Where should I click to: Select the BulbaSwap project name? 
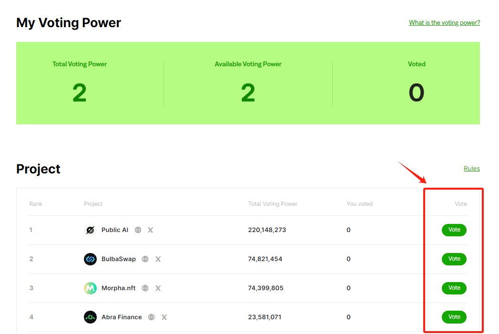(118, 259)
